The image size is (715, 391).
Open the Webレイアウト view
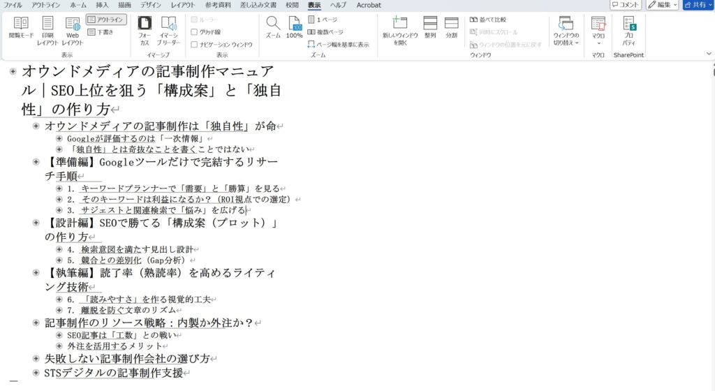coord(73,29)
